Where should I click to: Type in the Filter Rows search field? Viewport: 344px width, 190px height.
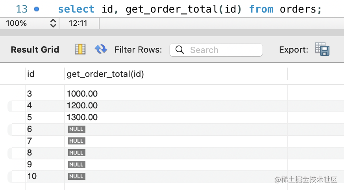tap(216, 50)
